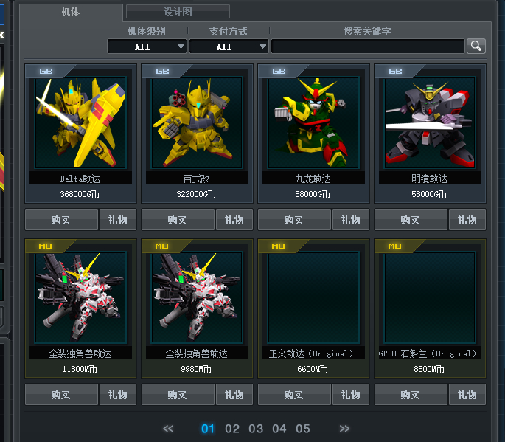Viewport: 505px width, 442px height.
Task: Click the MB badge on 正义敢达 card
Action: 279,246
